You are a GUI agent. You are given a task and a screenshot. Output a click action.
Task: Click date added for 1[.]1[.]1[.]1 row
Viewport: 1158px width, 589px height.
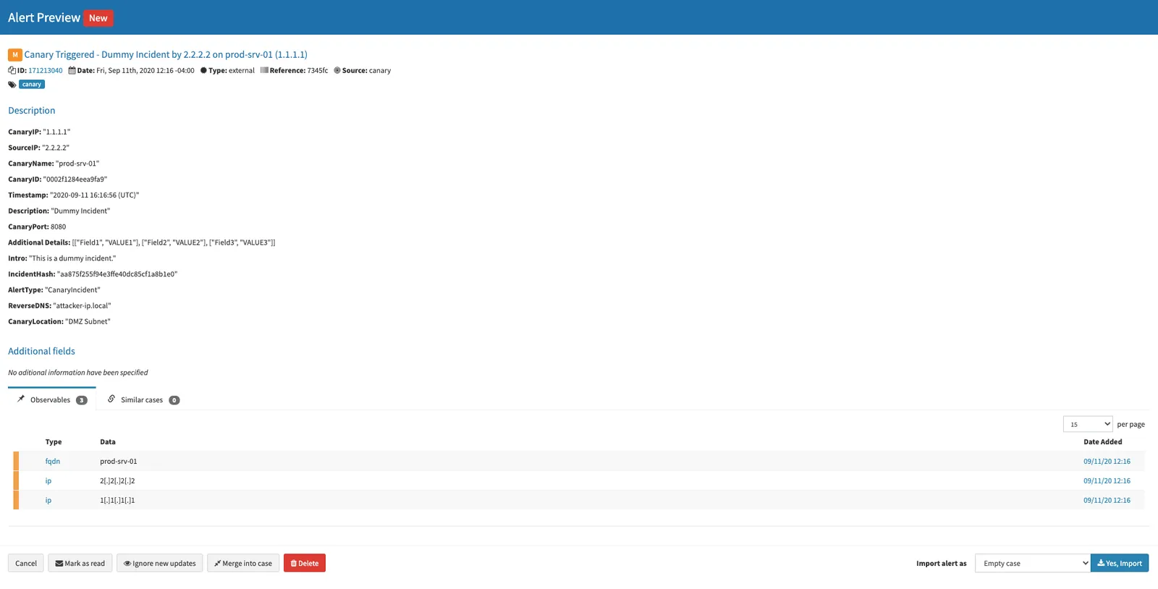coord(1107,500)
